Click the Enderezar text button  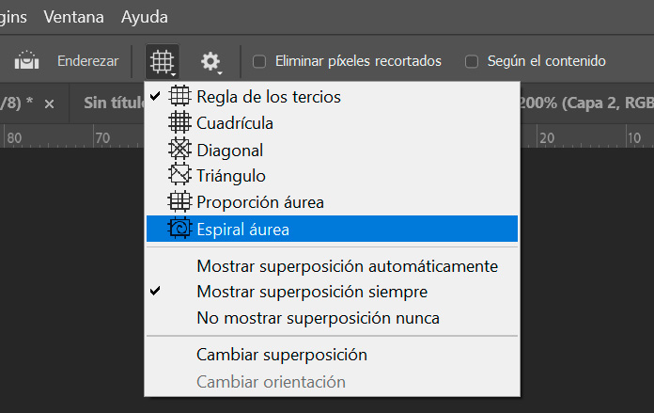point(88,61)
